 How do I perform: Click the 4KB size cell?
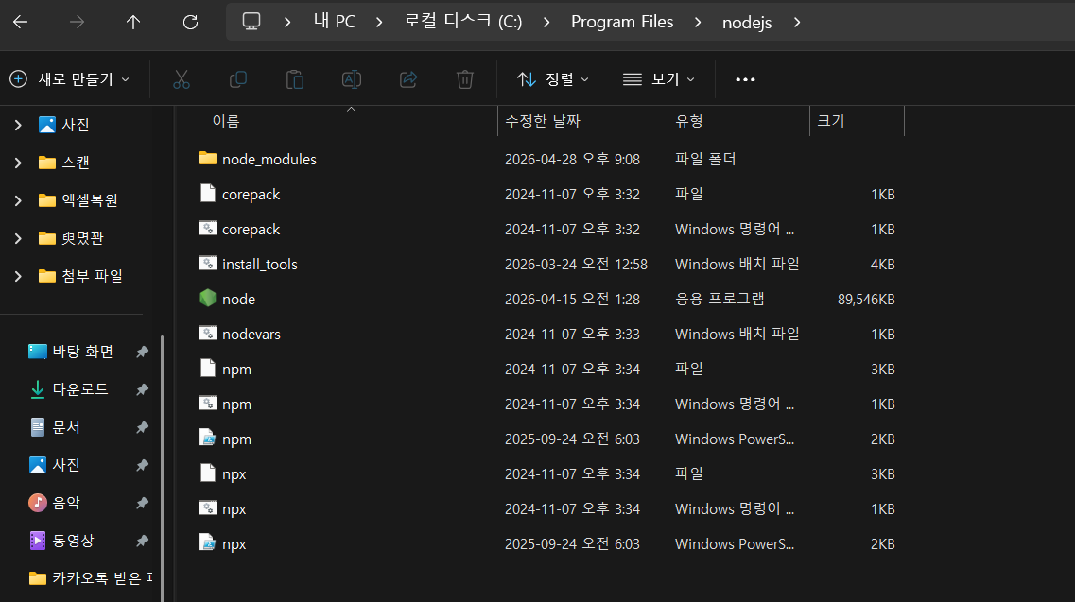882,264
